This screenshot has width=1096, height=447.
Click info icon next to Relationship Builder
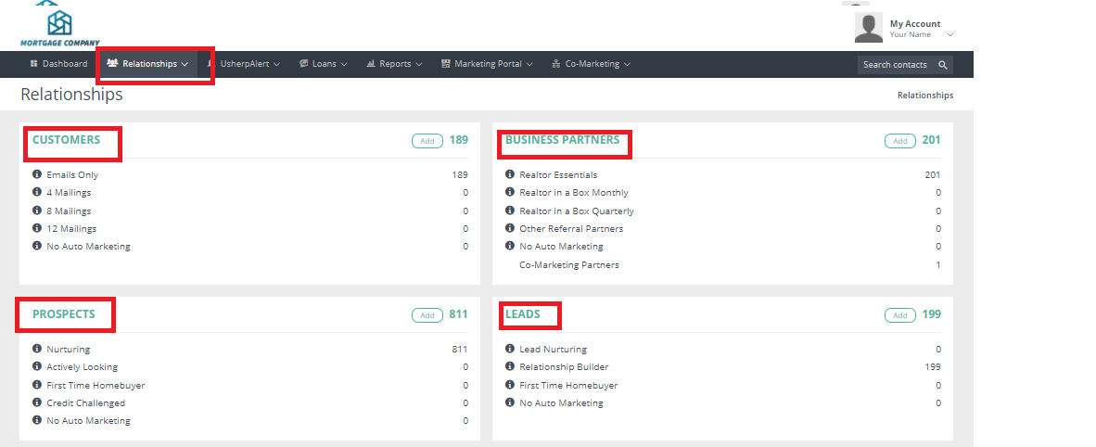[510, 367]
